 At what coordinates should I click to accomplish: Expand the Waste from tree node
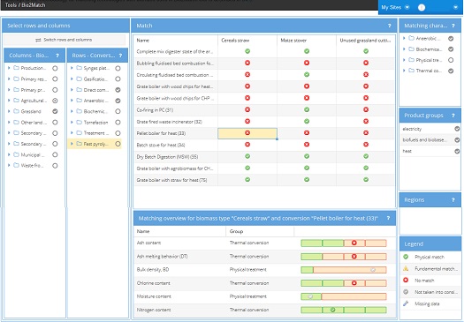click(x=9, y=166)
